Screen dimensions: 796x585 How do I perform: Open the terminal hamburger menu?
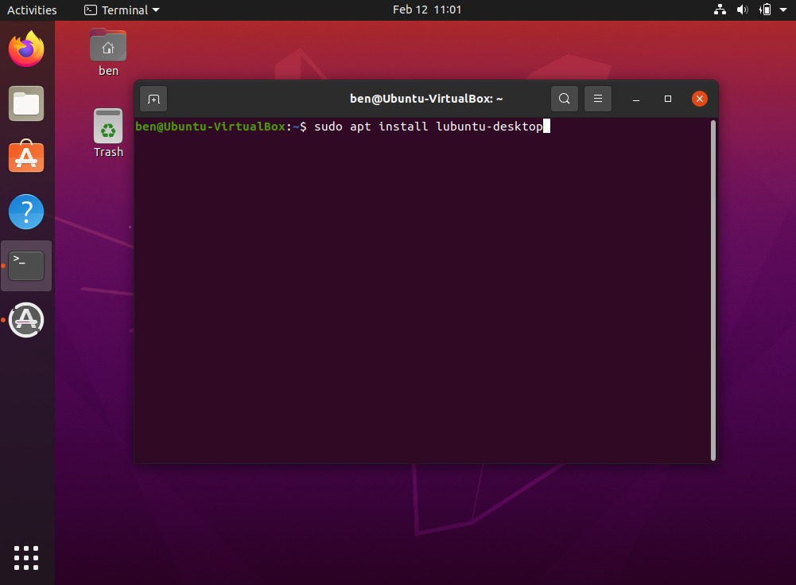click(x=598, y=99)
